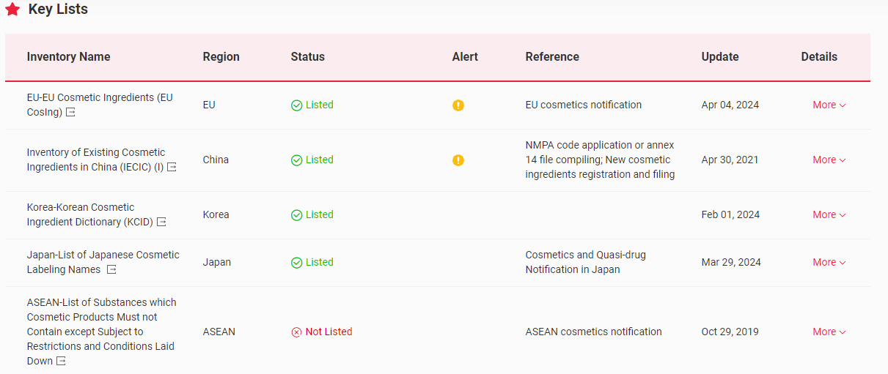Expand More details for ASEAN row
The image size is (888, 374).
(829, 332)
